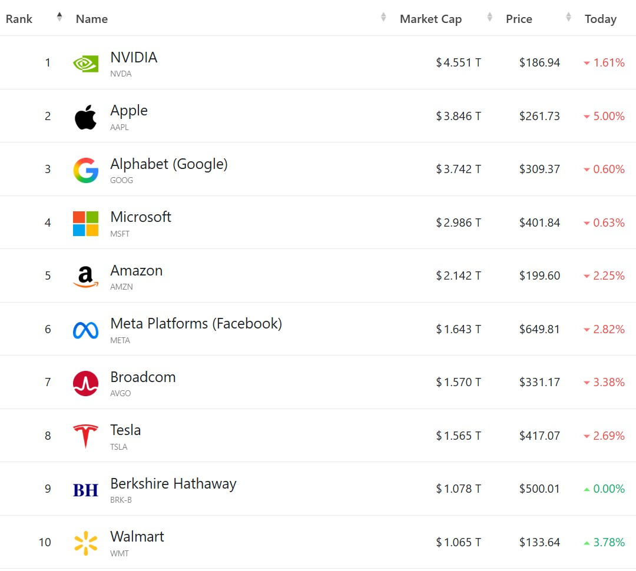
Task: Sort by Name using its sort arrows
Action: pos(383,18)
